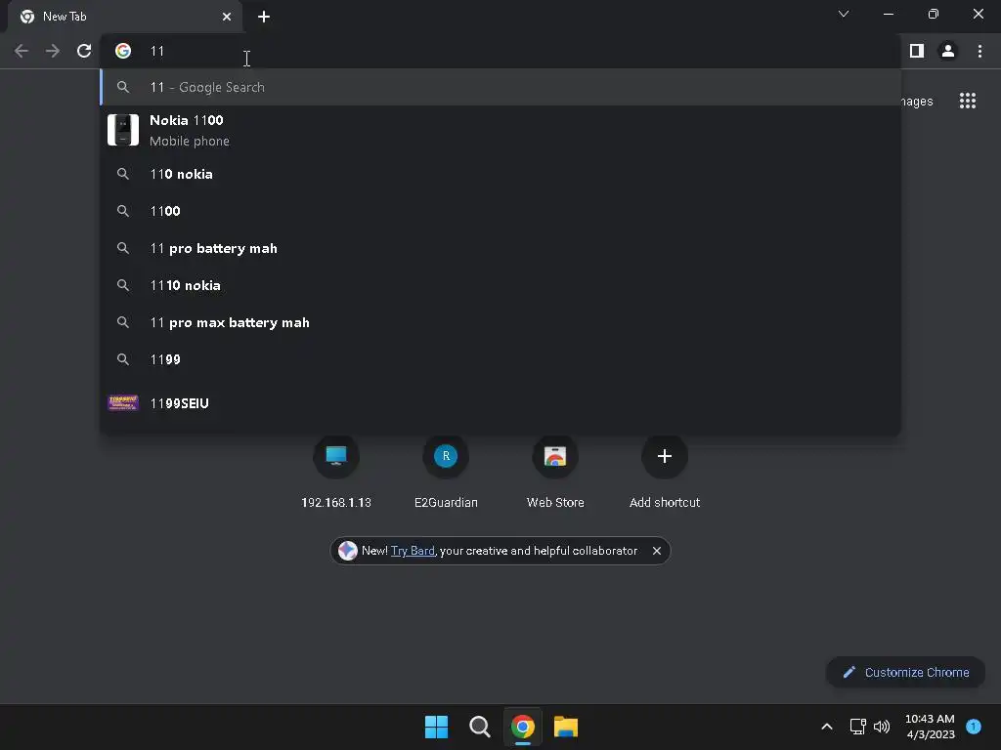Select the New Tab tab

point(124,17)
